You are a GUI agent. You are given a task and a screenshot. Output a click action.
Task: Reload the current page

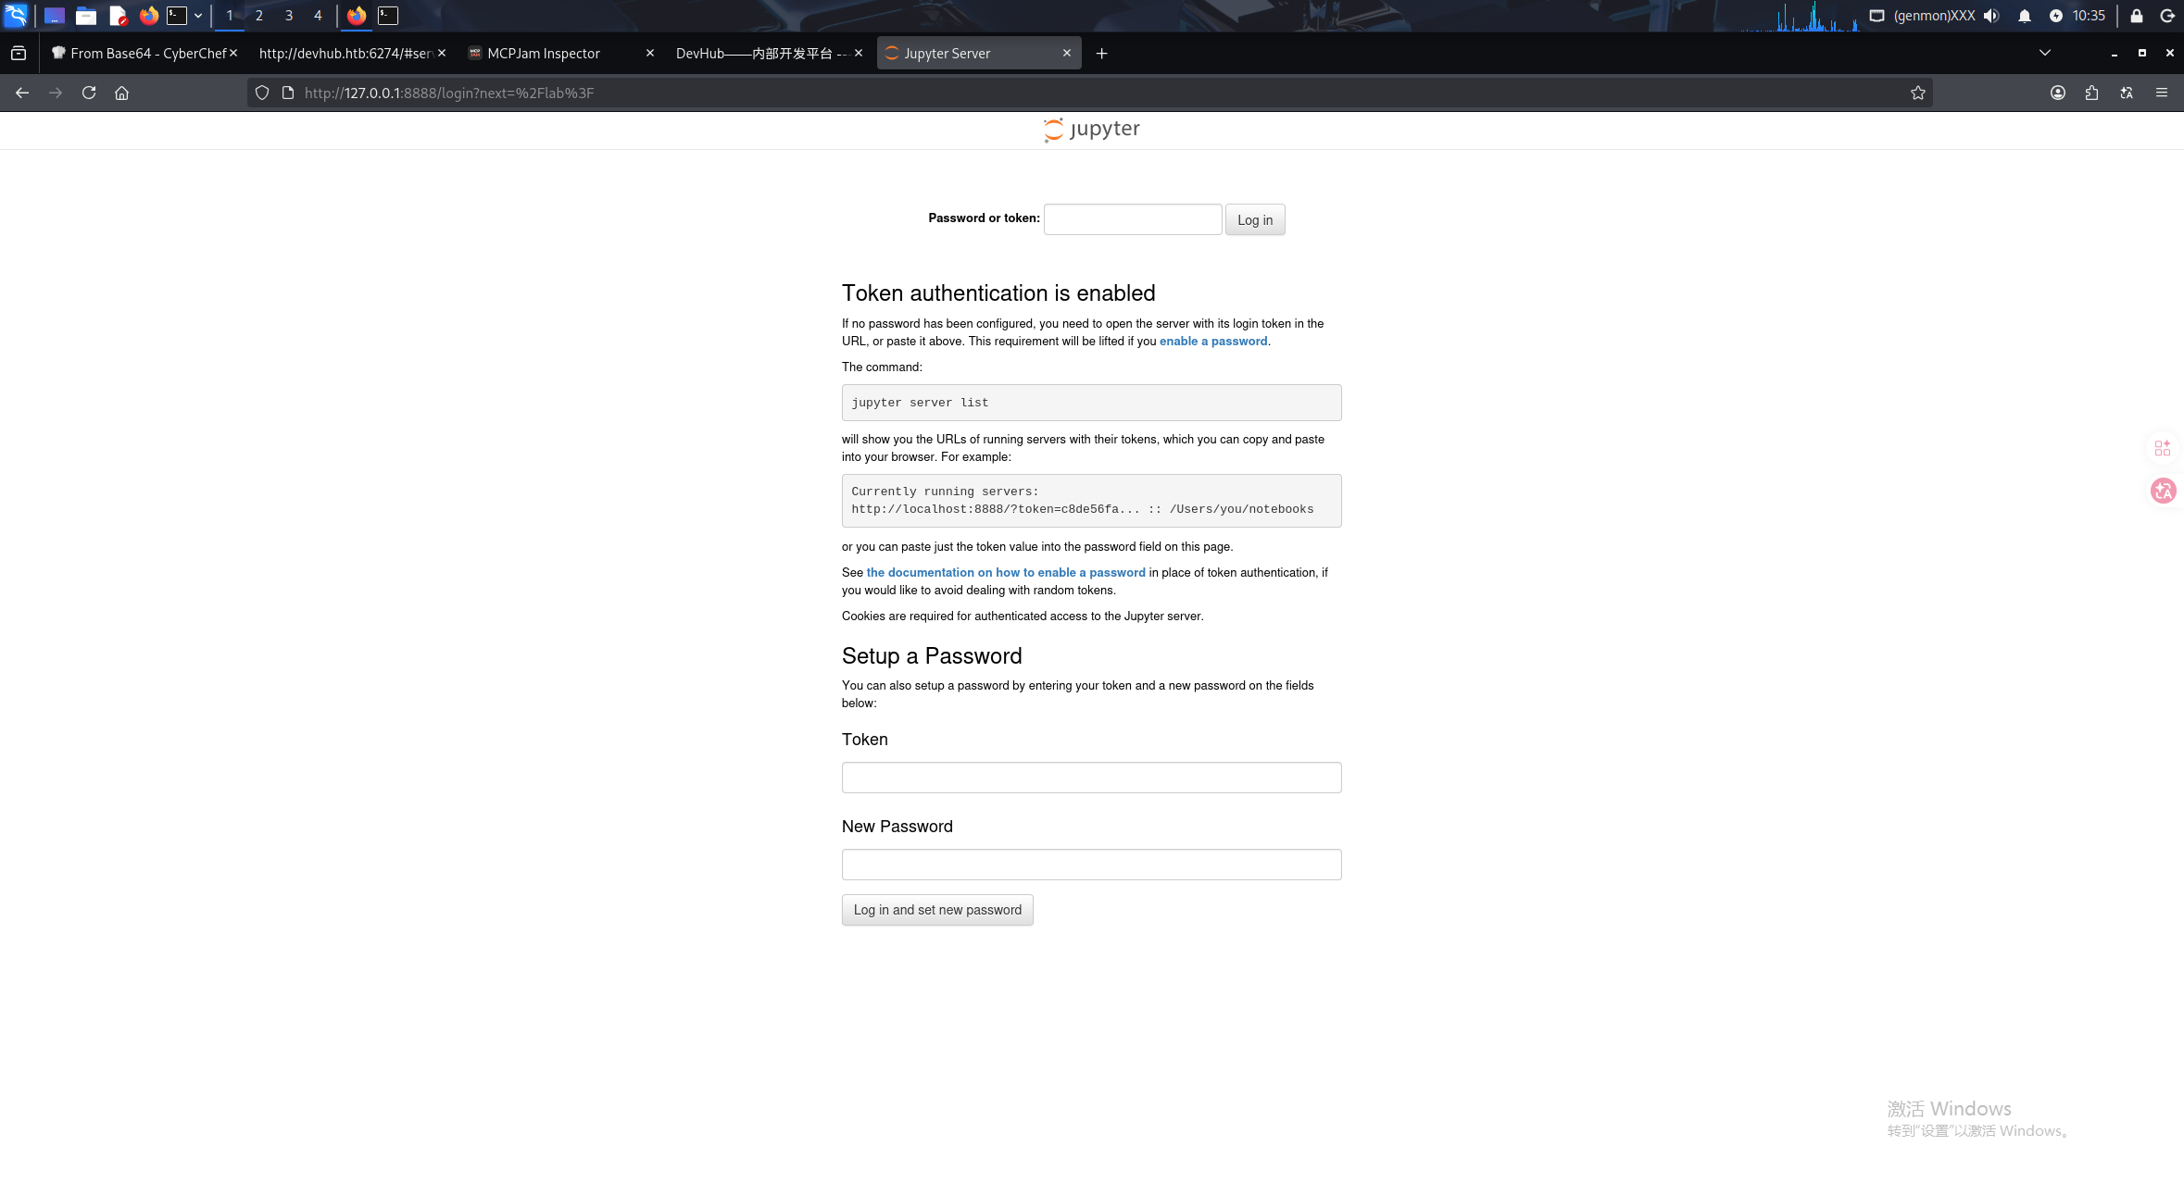(89, 93)
